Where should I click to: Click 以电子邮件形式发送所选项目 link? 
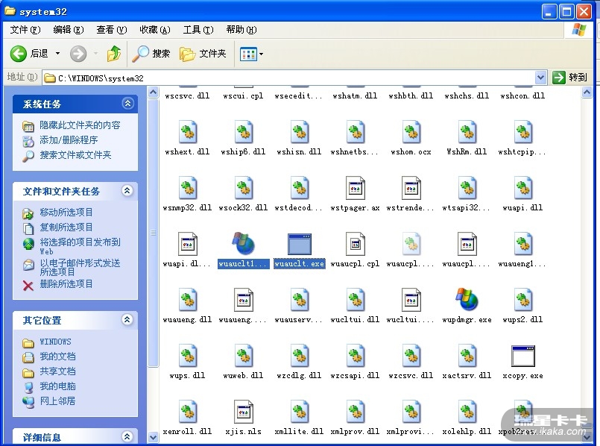click(x=80, y=267)
